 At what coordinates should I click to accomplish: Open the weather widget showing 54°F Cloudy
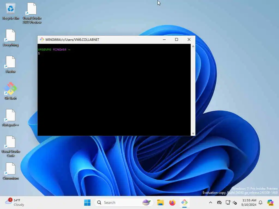(15, 202)
